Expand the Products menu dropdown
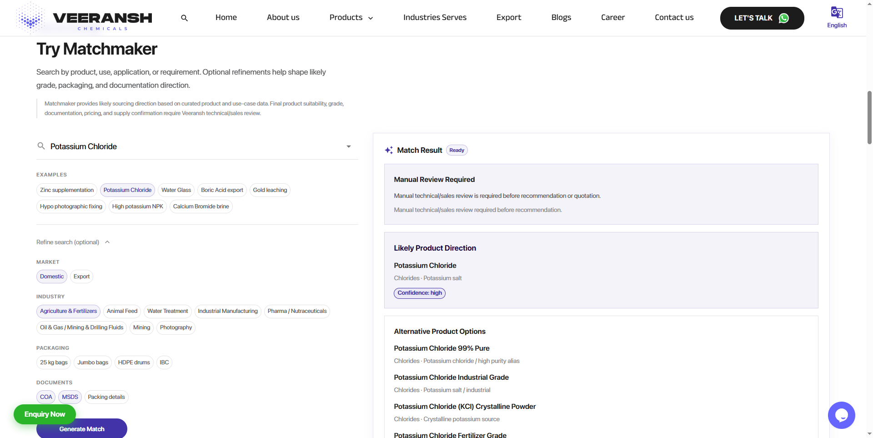Screen dimensions: 873x438 [x=351, y=18]
